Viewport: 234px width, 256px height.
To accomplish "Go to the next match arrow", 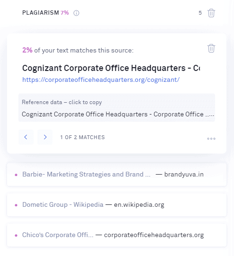I will tap(45, 137).
